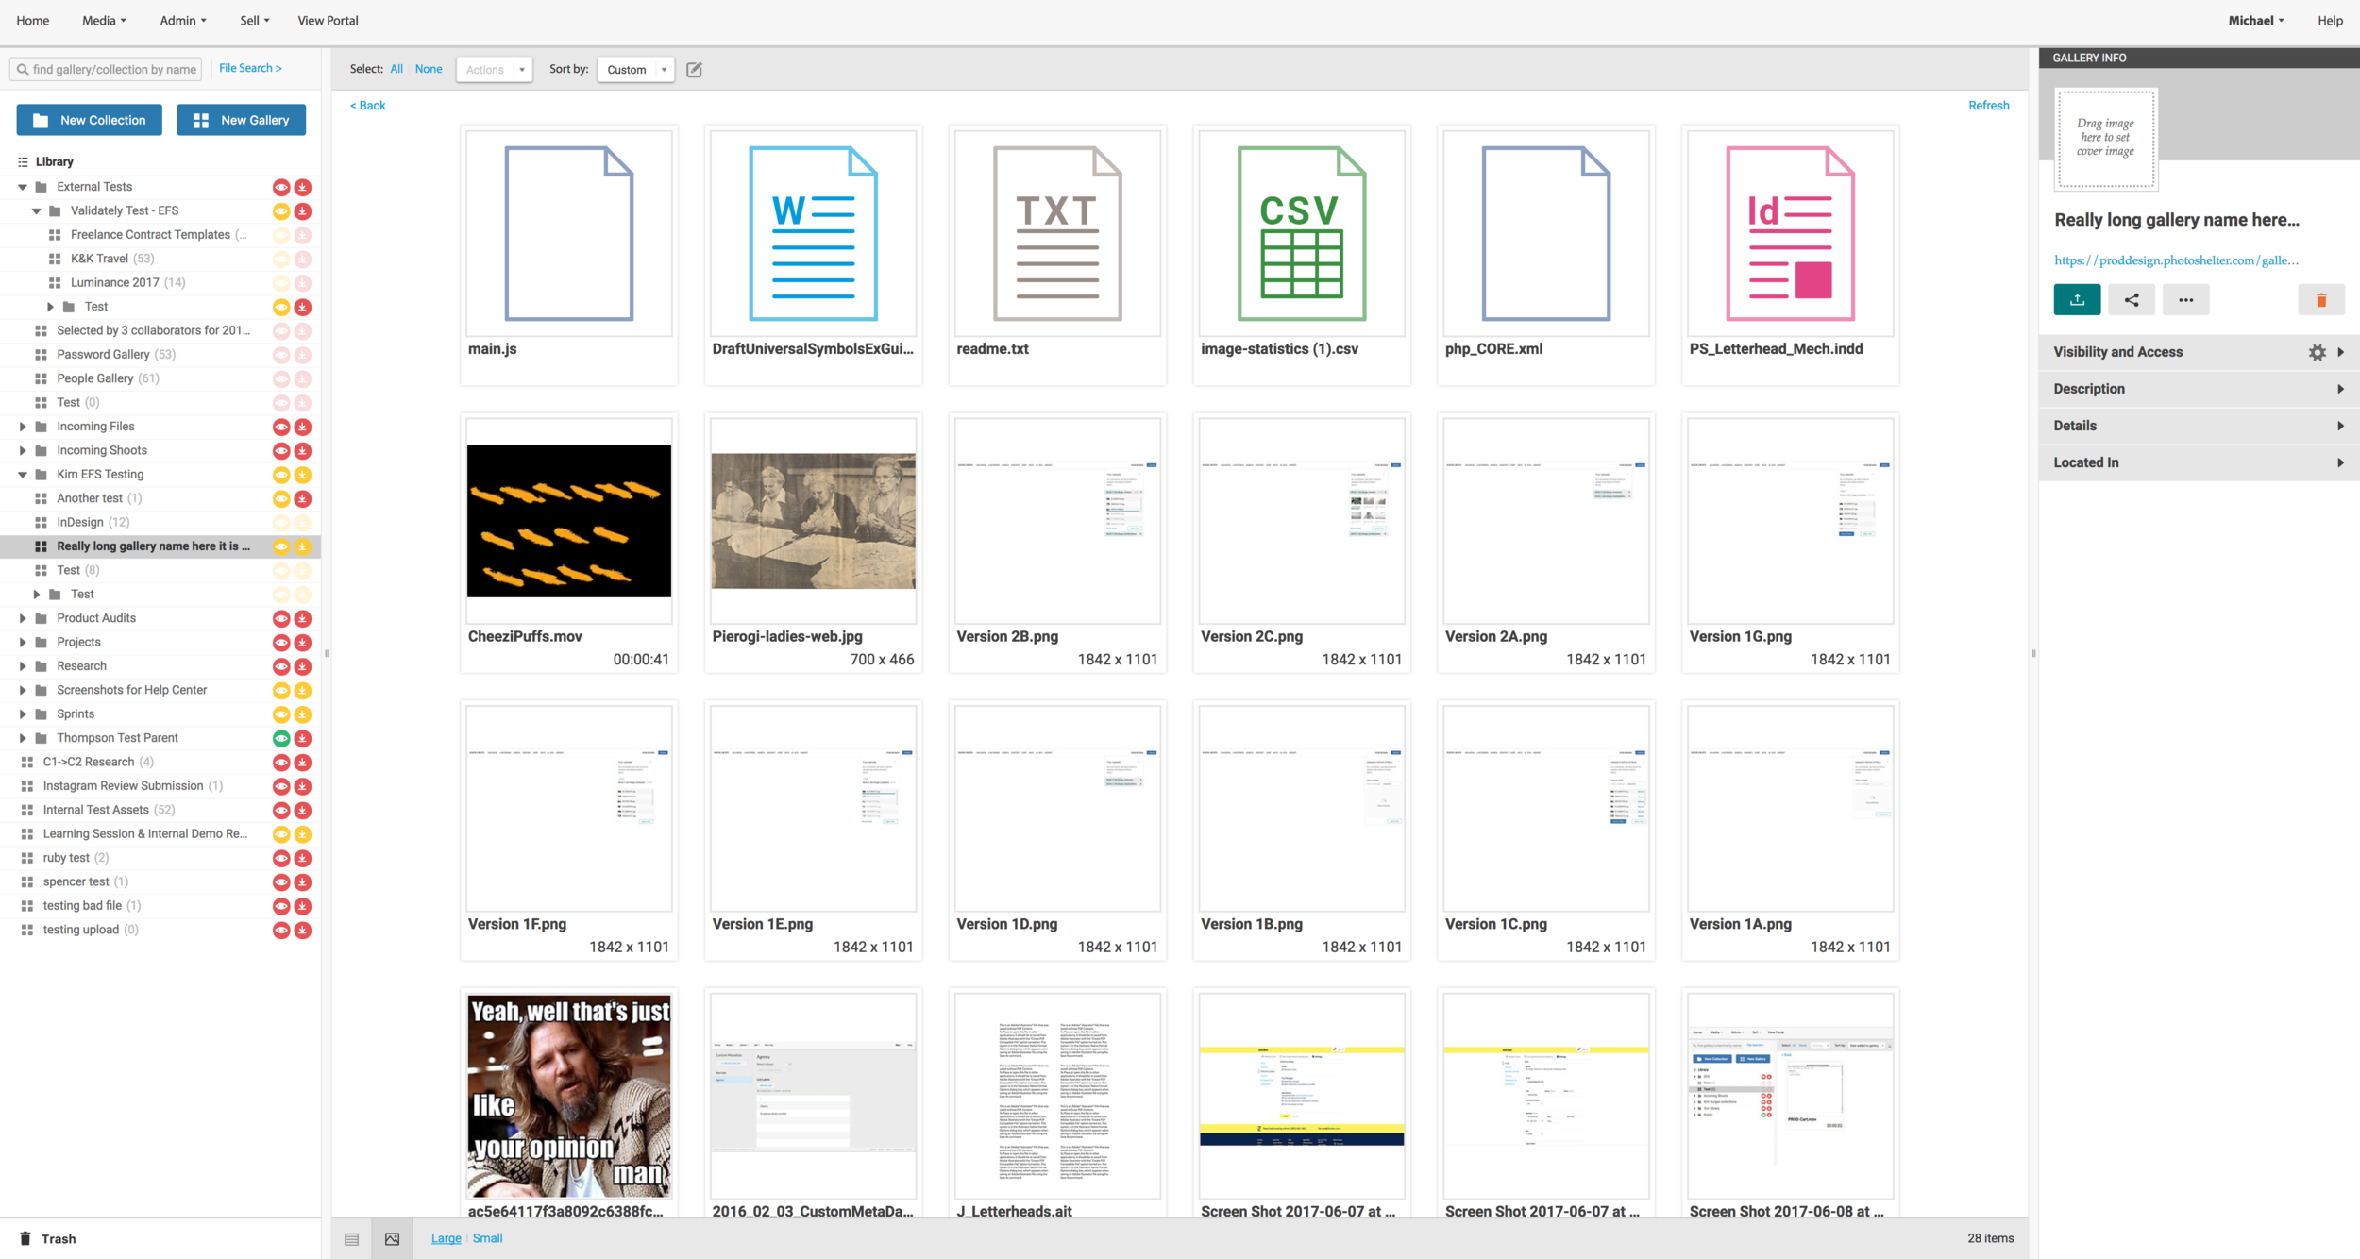Screen dimensions: 2360x1259
Task: Select the Pierogi-ladies-web.jpg thumbnail
Action: pos(814,521)
